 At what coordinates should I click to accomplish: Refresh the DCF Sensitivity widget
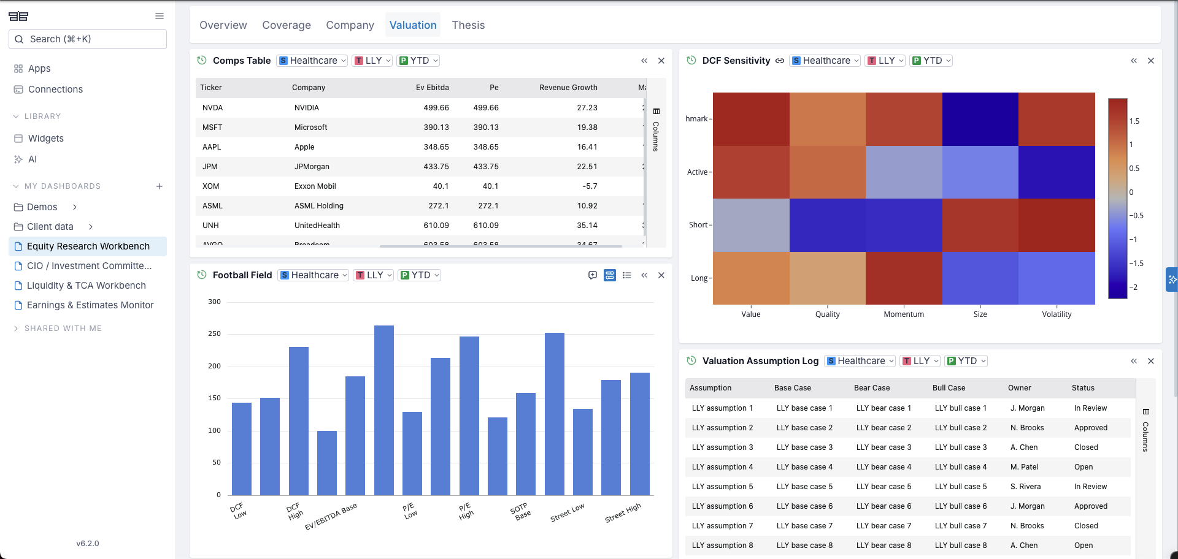tap(691, 60)
